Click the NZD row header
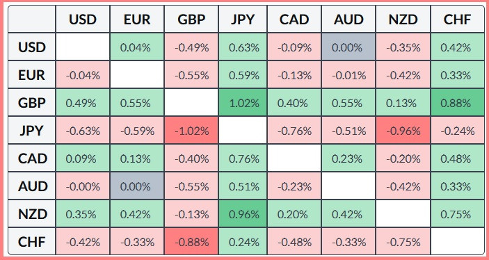 (32, 214)
